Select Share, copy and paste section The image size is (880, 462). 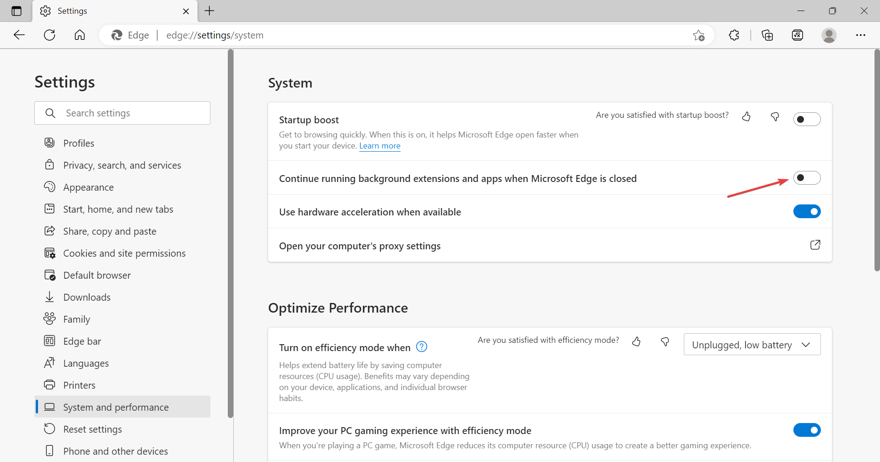pyautogui.click(x=122, y=231)
